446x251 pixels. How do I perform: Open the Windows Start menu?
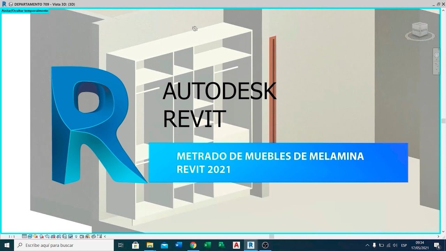[x=7, y=245]
